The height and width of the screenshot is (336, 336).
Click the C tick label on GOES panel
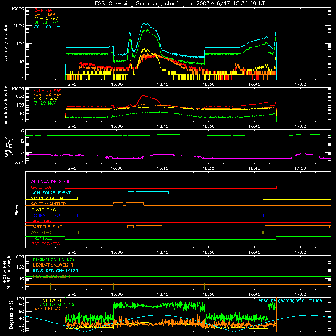click(23, 131)
